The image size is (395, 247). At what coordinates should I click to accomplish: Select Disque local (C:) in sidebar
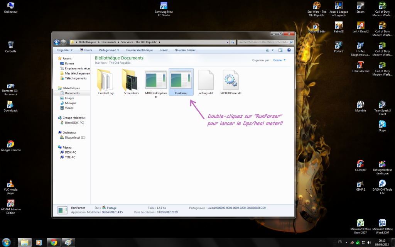click(x=73, y=138)
